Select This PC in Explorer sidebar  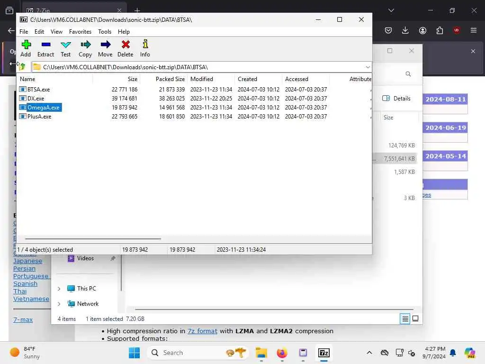click(x=82, y=289)
